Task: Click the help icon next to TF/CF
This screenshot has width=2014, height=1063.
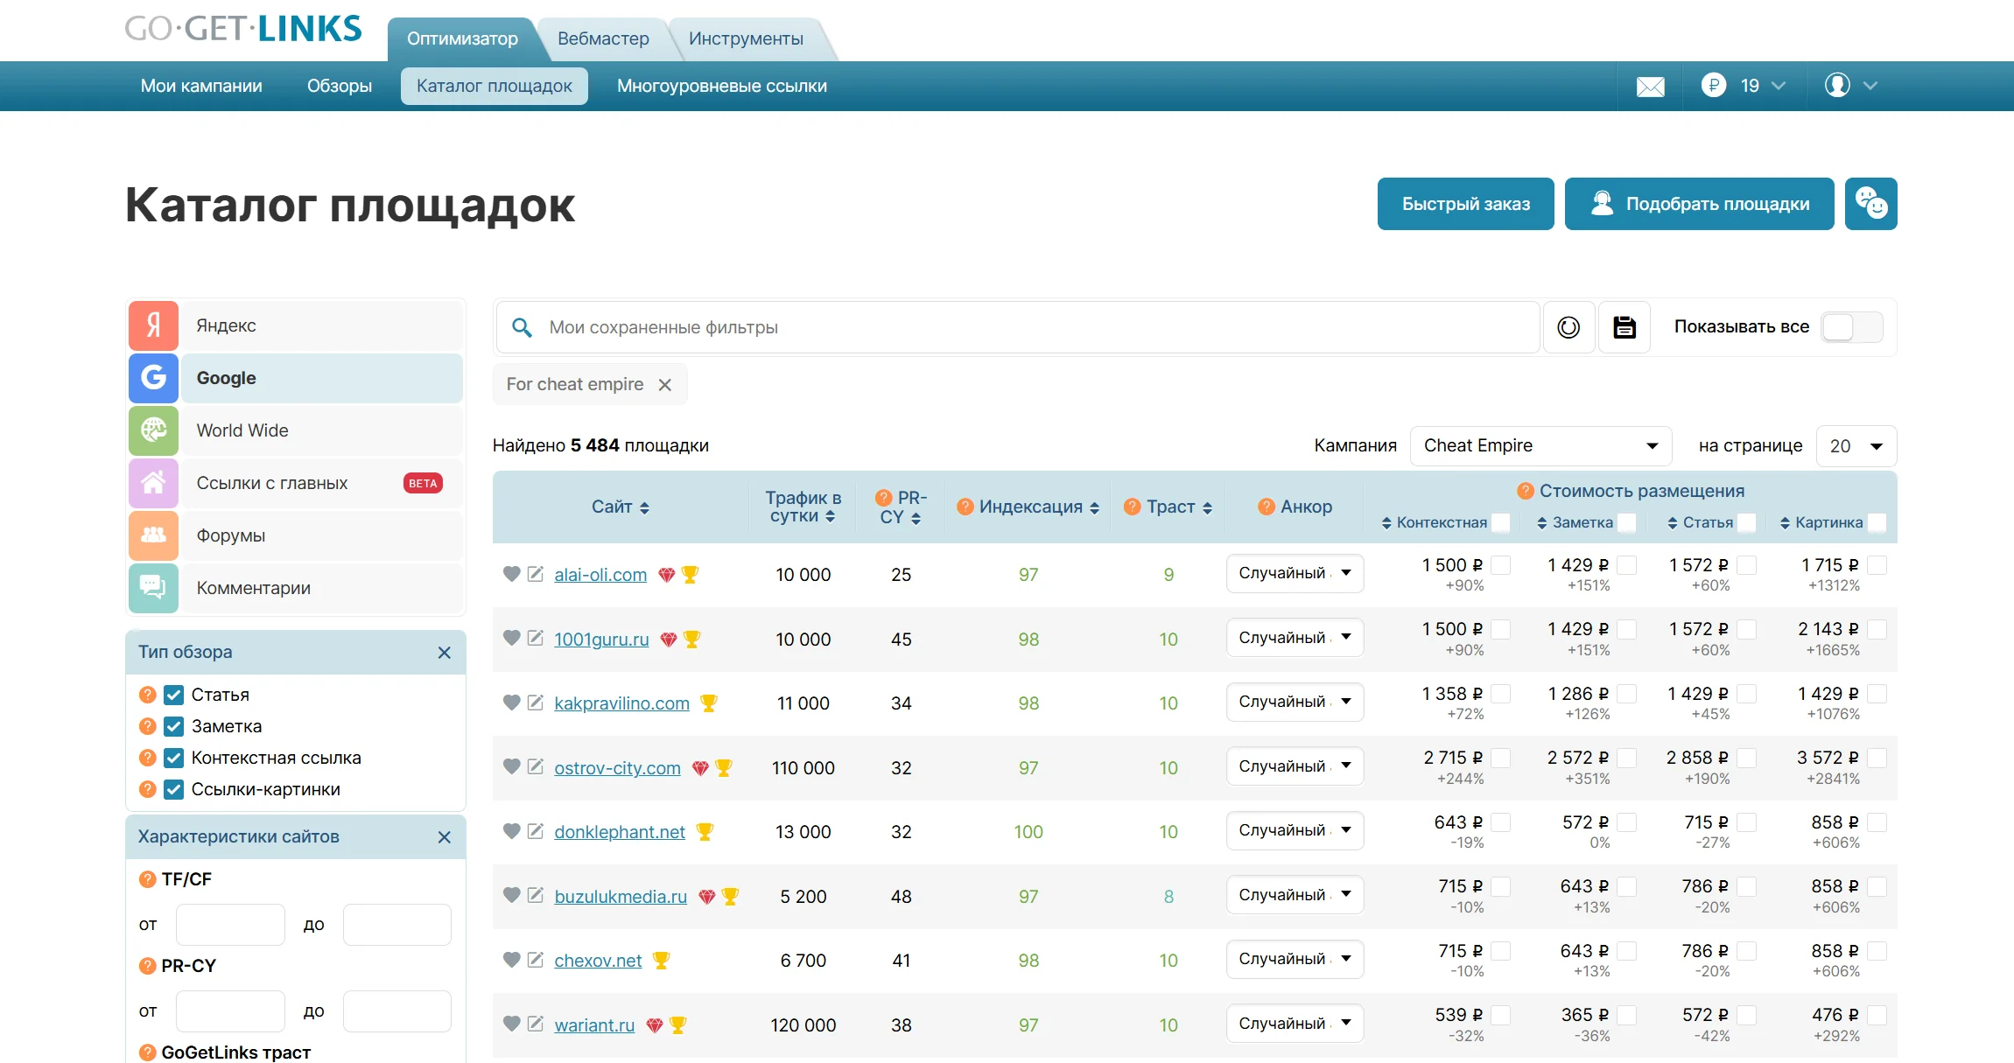Action: 147,879
